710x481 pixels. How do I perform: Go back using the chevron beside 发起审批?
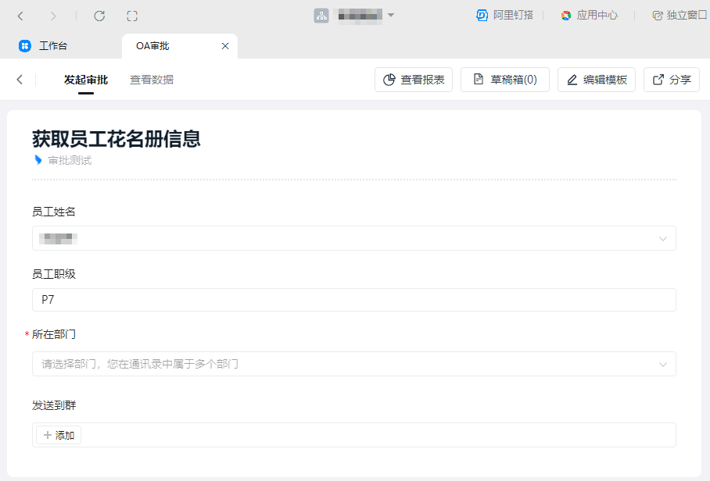pyautogui.click(x=18, y=79)
